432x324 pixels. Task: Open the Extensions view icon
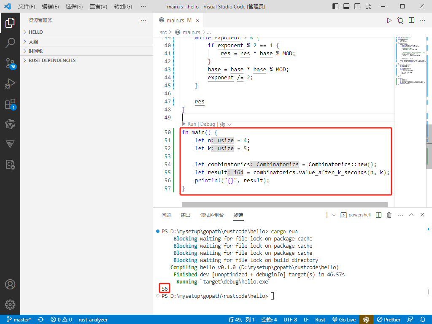click(11, 104)
